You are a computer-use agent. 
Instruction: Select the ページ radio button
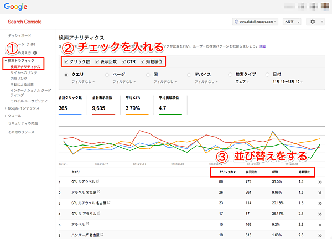[108, 74]
